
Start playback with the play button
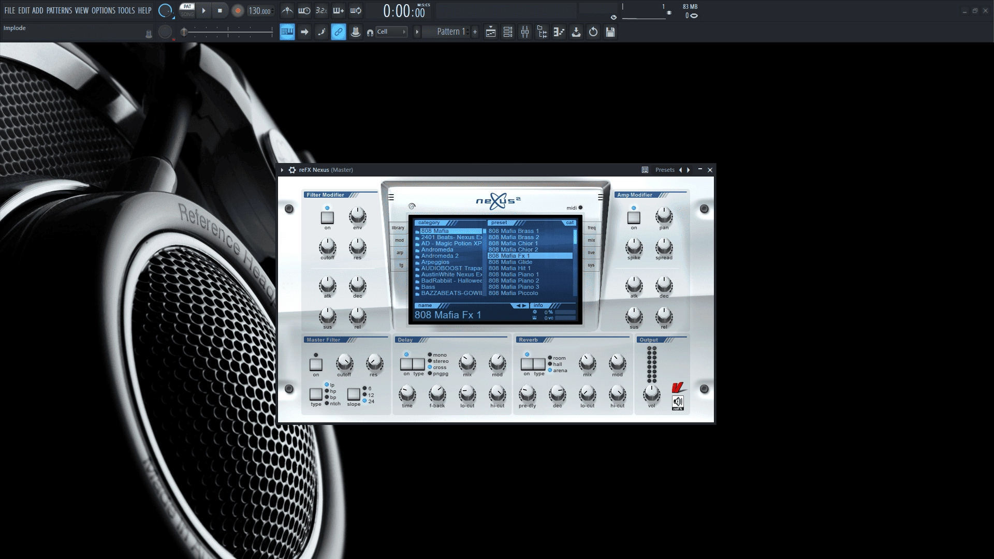[x=203, y=10]
